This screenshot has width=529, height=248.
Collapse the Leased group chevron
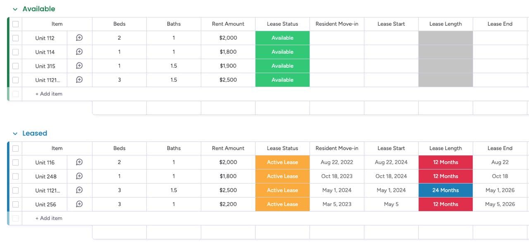[x=15, y=134]
